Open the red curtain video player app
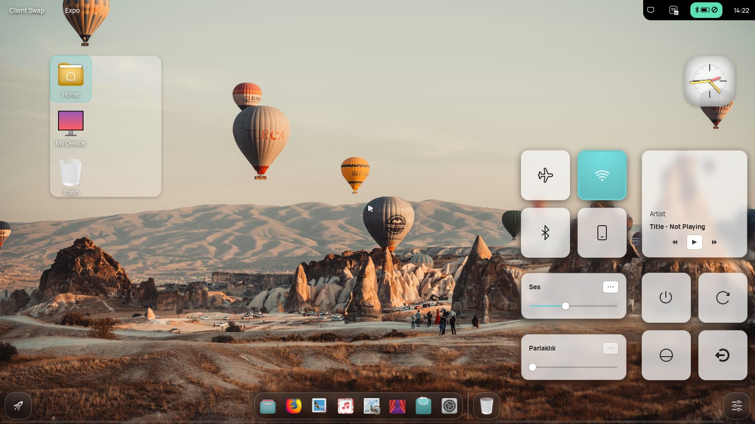The width and height of the screenshot is (755, 424). click(397, 406)
